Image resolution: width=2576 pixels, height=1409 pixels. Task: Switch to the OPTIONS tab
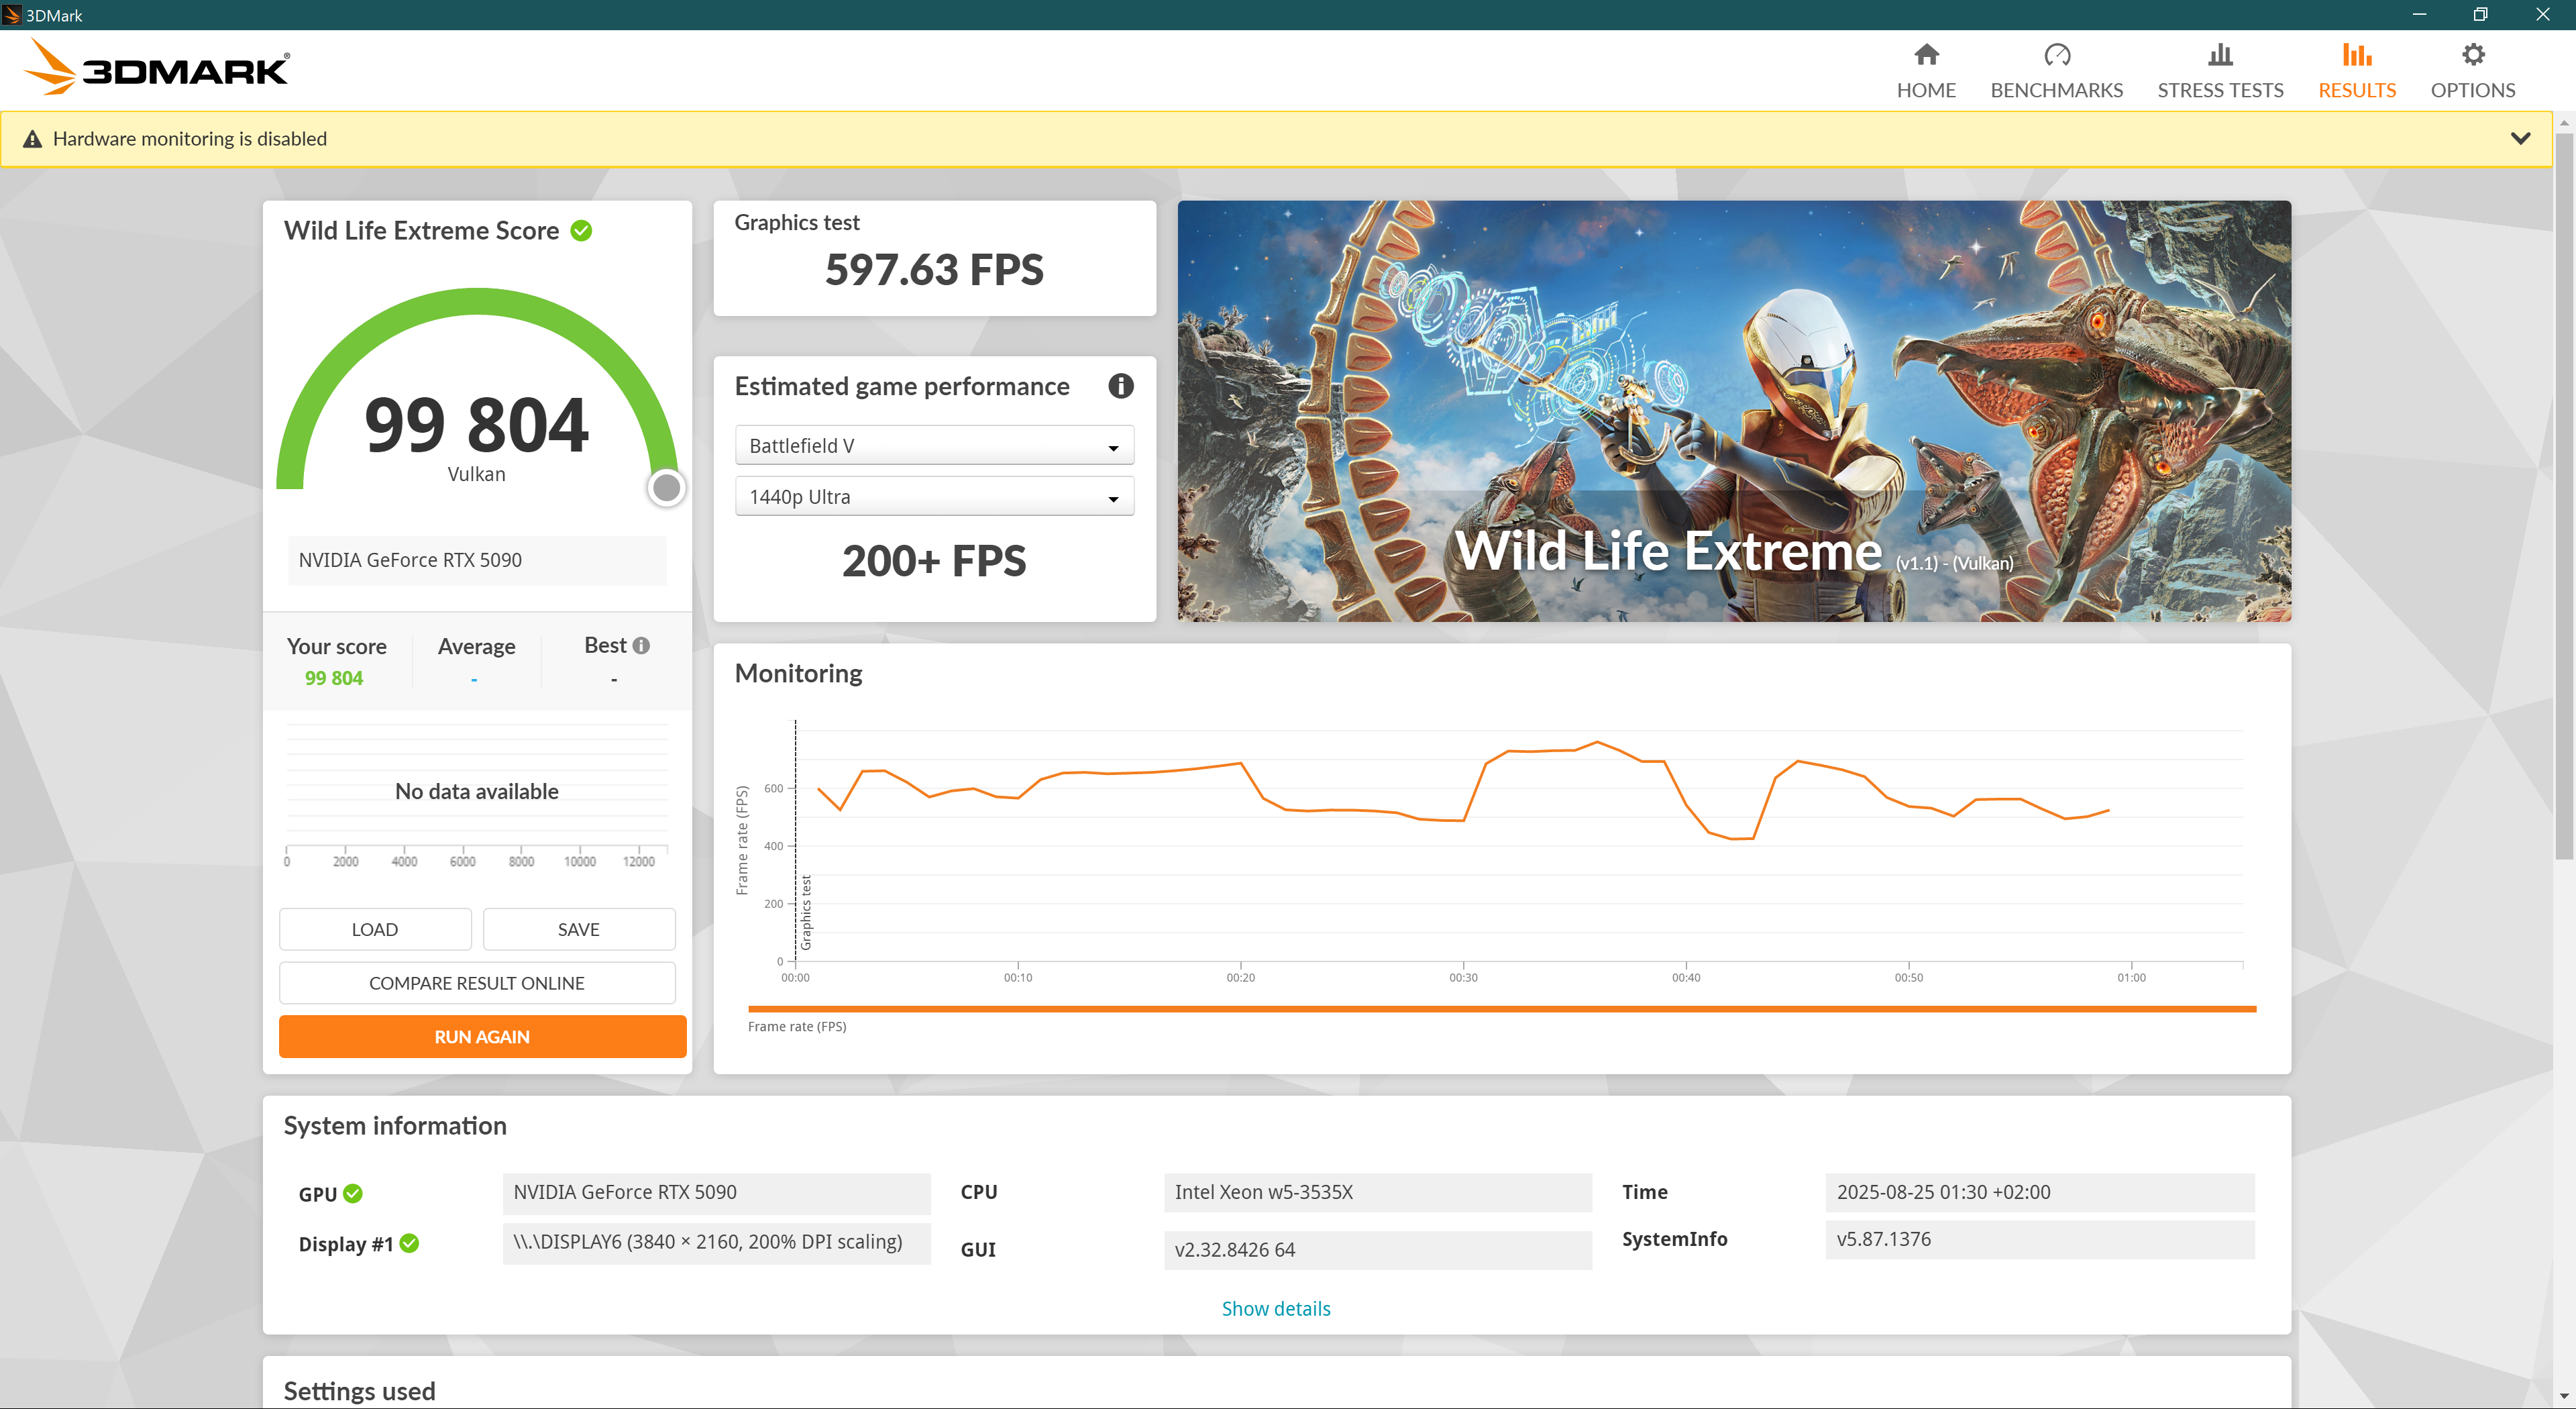[2473, 71]
